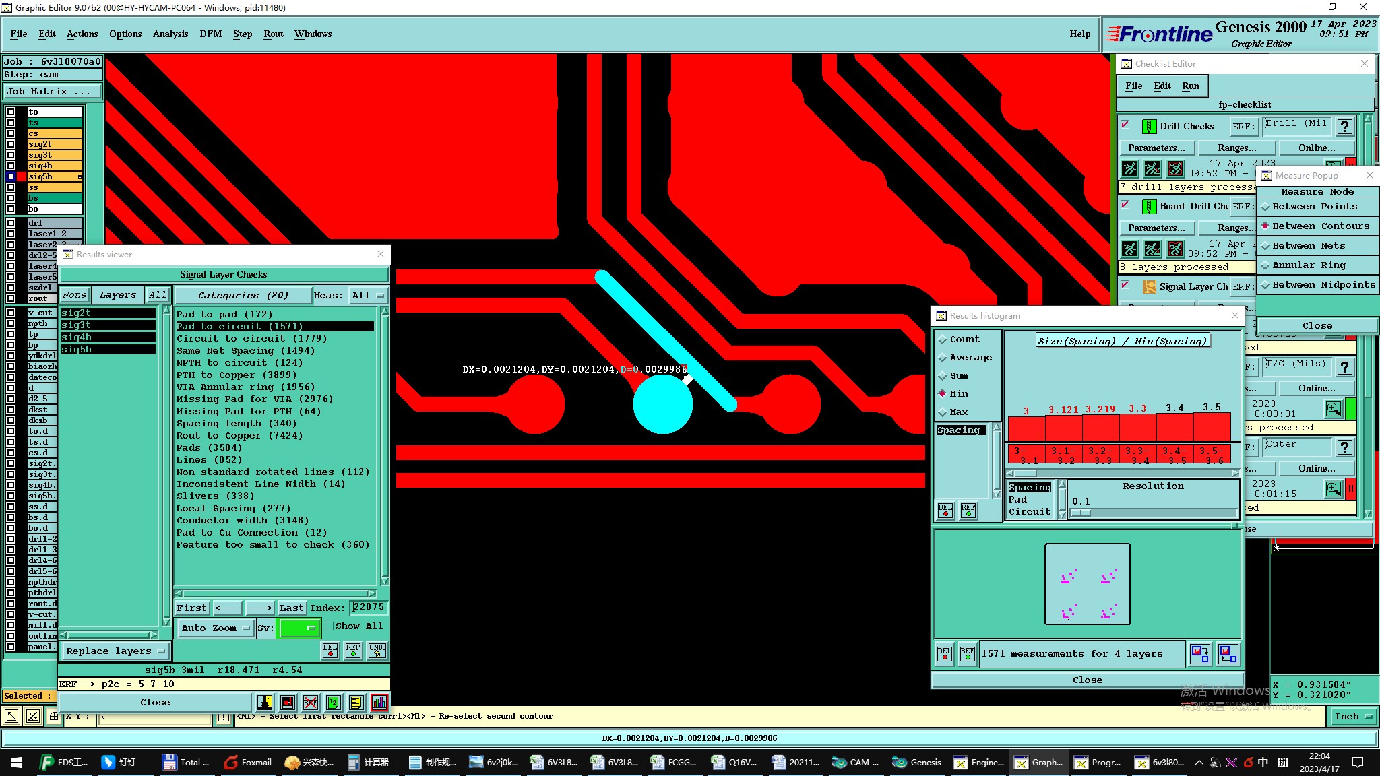Image resolution: width=1380 pixels, height=776 pixels.
Task: Open the Analysis menu
Action: coord(170,34)
